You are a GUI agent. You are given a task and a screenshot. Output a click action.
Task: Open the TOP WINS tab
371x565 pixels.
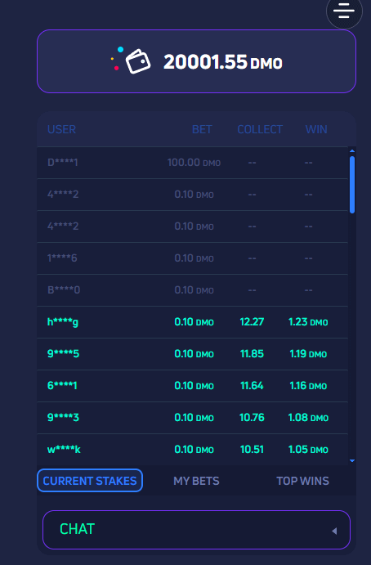tap(302, 481)
